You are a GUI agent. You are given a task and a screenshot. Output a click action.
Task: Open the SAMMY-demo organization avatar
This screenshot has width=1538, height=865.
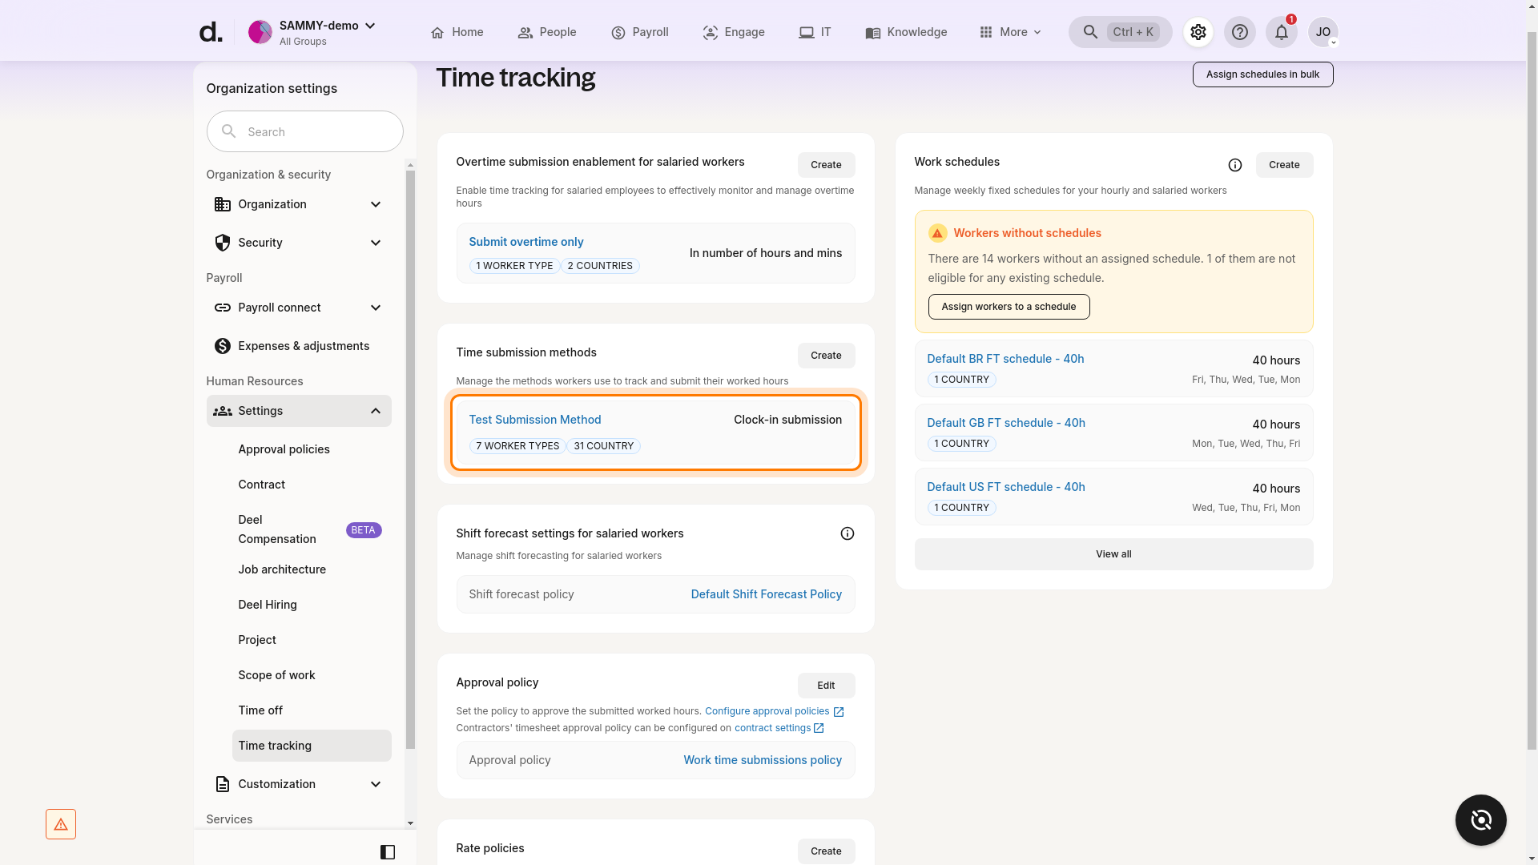[260, 32]
